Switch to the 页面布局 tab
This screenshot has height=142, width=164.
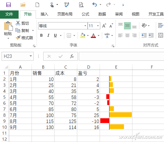click(65, 14)
